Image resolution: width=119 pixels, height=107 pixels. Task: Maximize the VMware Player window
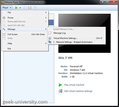(x=107, y=2)
